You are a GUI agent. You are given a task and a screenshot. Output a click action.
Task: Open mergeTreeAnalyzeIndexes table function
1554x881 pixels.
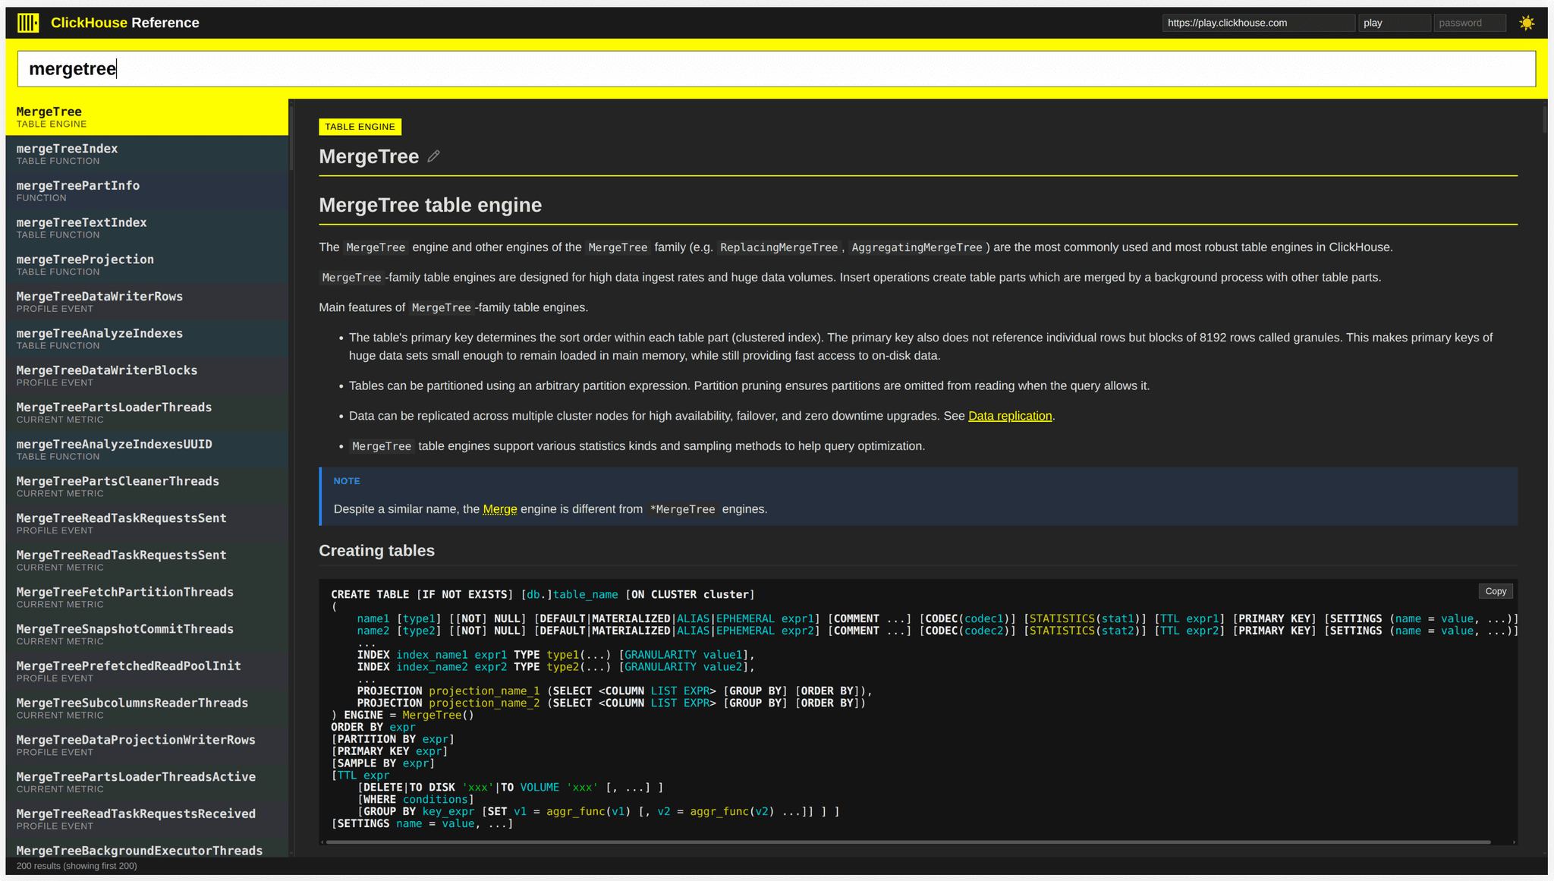[x=146, y=339]
